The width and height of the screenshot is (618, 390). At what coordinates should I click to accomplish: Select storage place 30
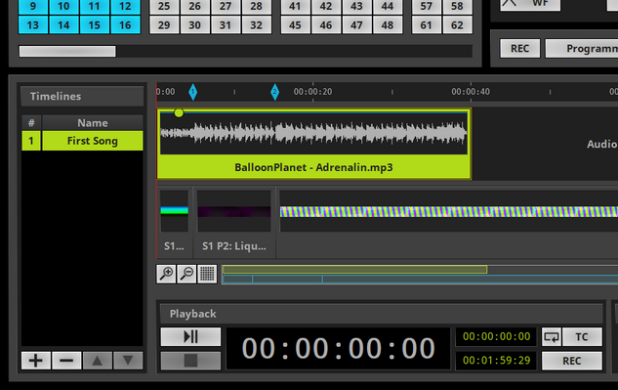tap(194, 24)
